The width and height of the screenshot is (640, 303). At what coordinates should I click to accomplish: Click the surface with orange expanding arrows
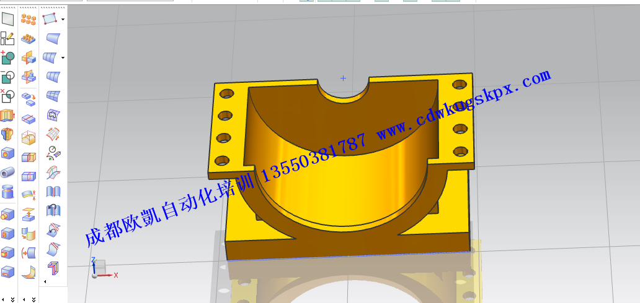click(x=53, y=134)
